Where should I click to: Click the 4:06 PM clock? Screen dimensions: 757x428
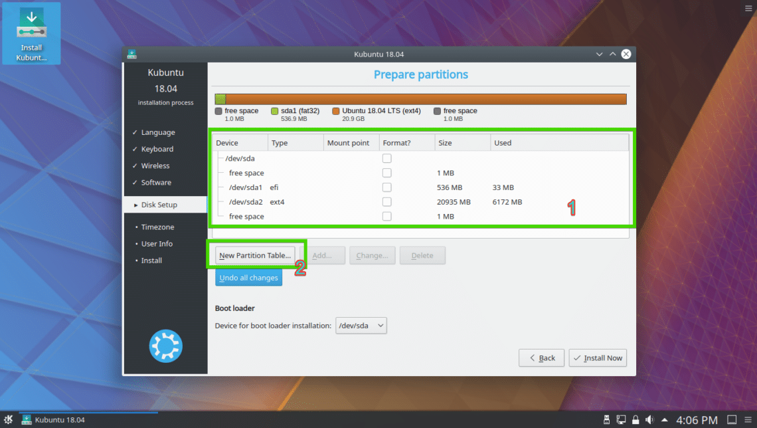point(697,420)
